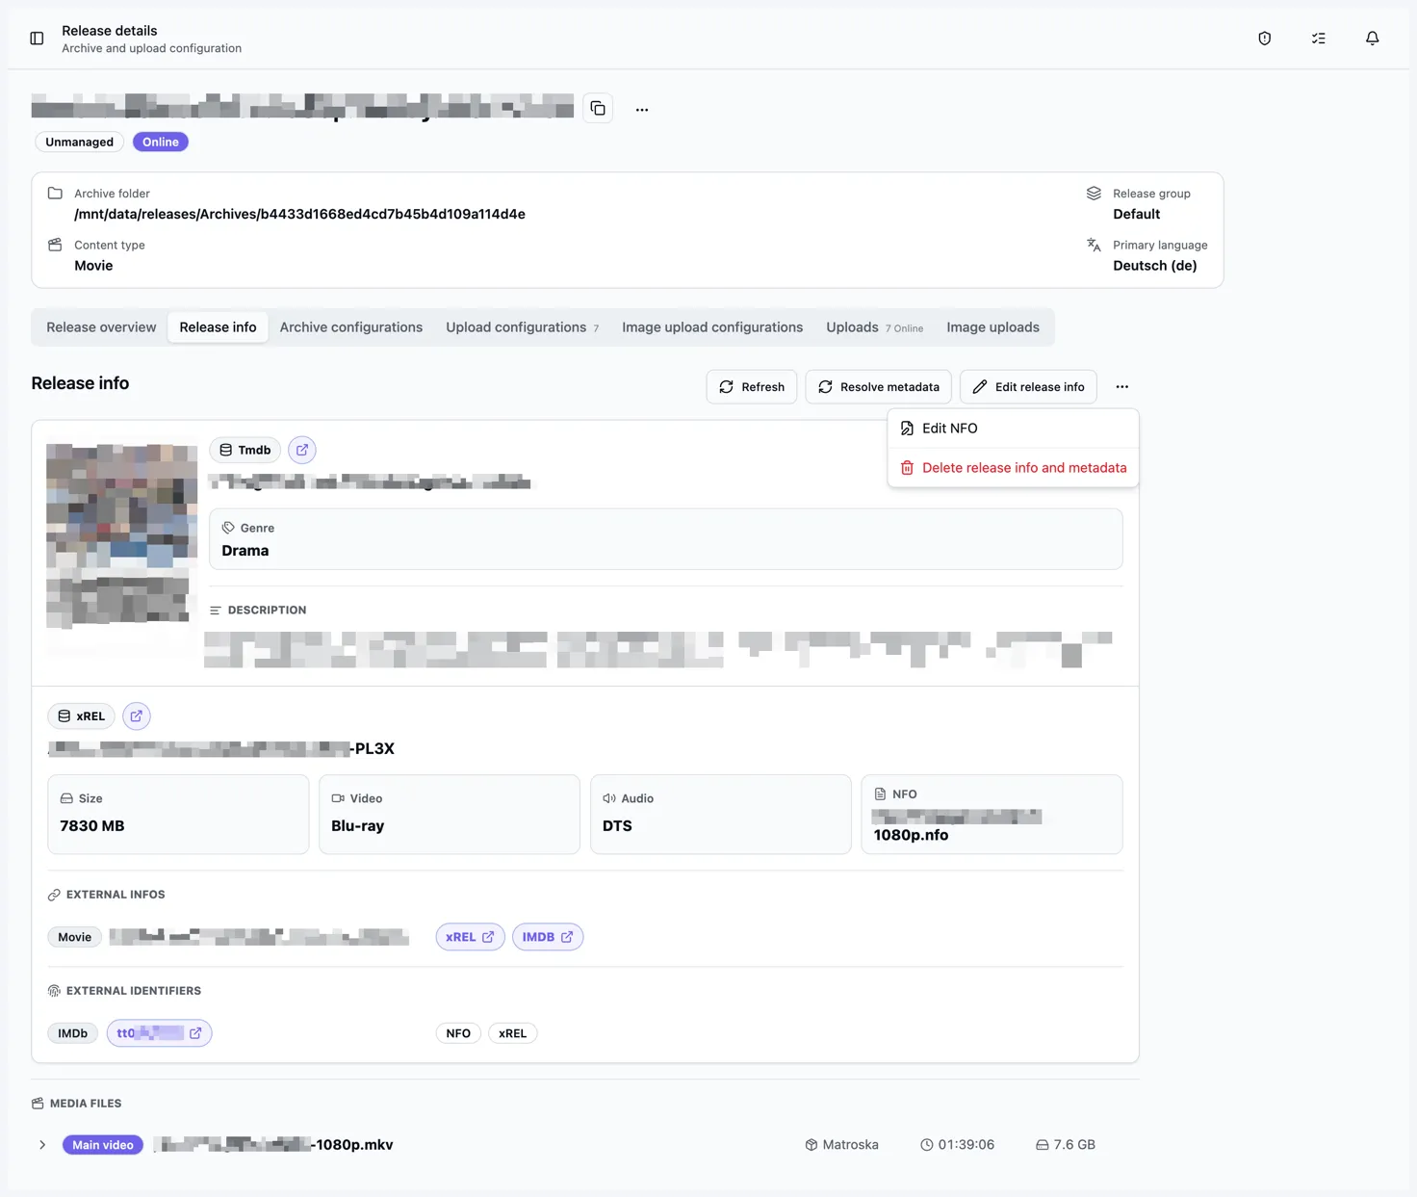Click the Drama genre value
This screenshot has height=1197, width=1417.
[x=245, y=551]
